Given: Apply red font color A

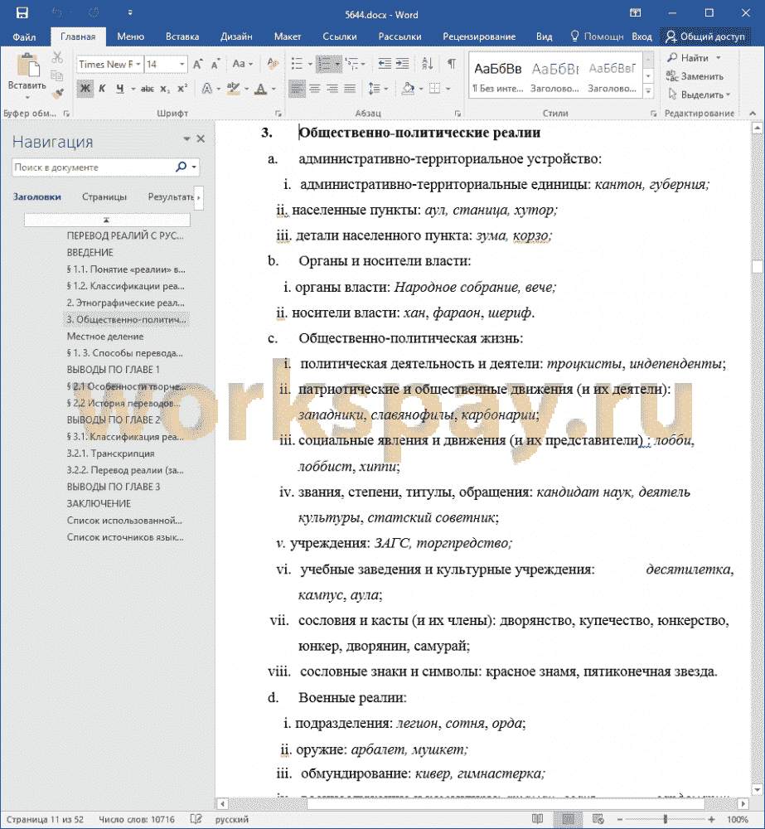Looking at the screenshot, I should (x=261, y=89).
